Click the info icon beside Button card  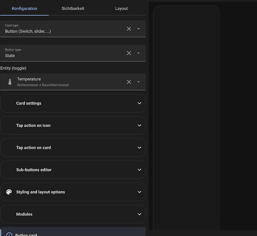point(9,235)
